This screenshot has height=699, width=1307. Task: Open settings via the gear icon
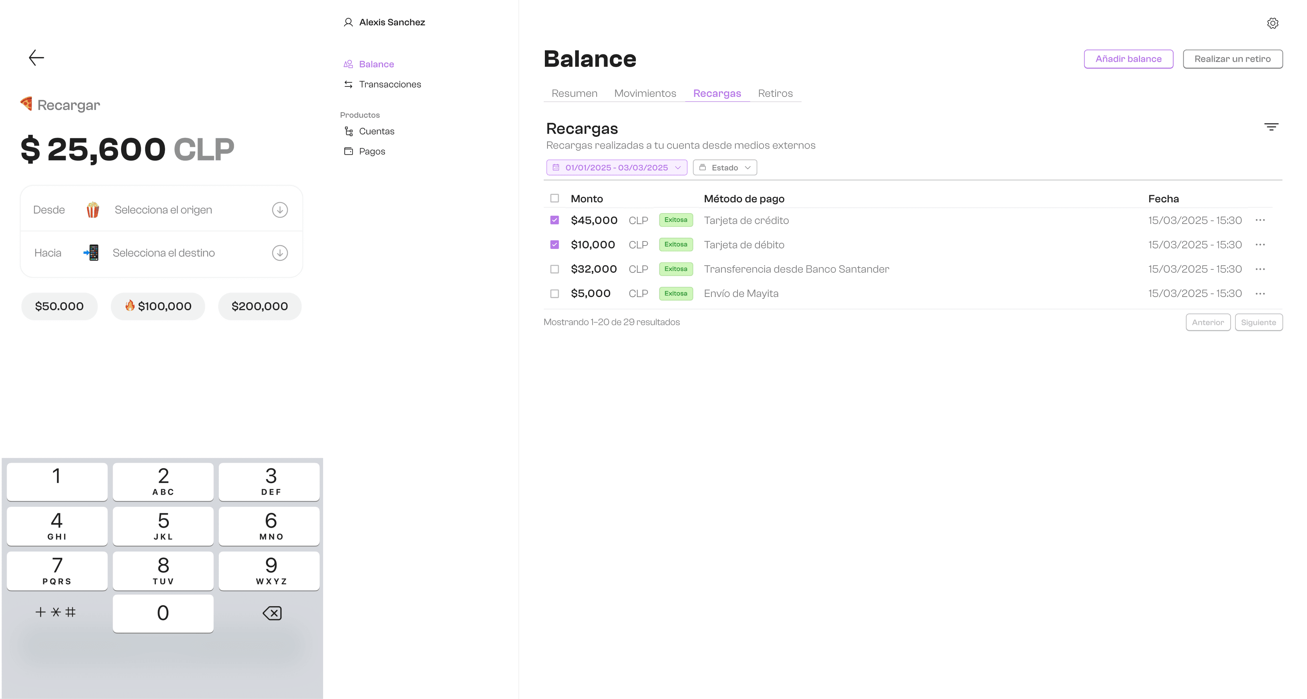1272,23
